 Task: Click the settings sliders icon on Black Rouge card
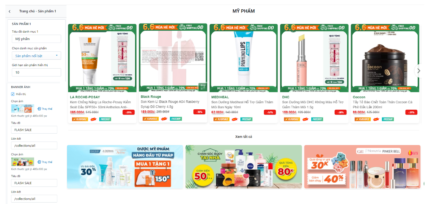click(203, 87)
